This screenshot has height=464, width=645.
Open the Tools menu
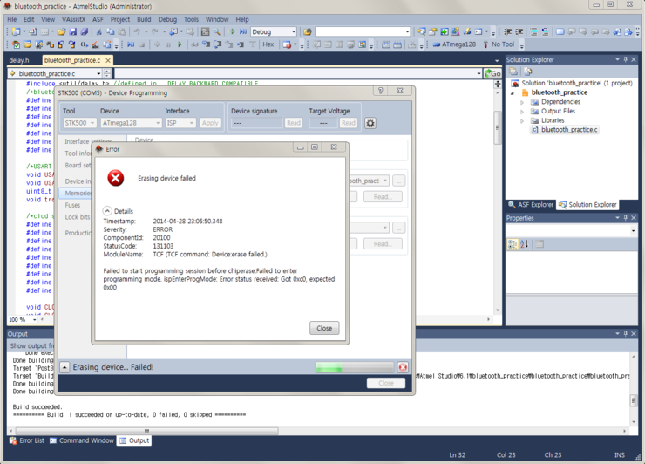191,19
